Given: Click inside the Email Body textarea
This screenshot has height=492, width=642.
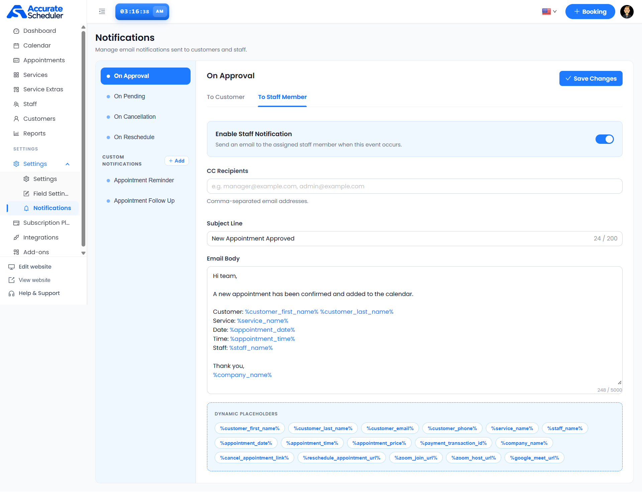Looking at the screenshot, I should coord(415,330).
